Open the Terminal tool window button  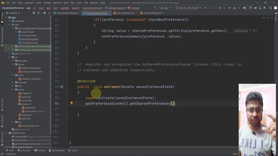click(x=40, y=150)
